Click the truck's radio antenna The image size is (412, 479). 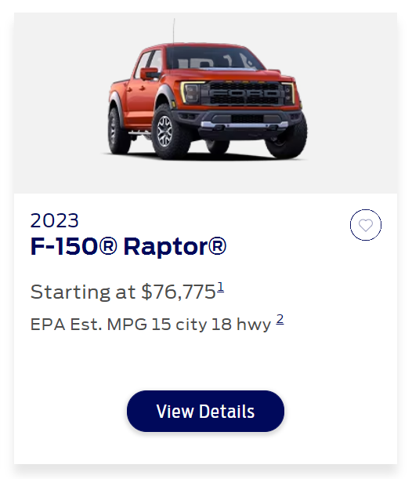click(174, 32)
